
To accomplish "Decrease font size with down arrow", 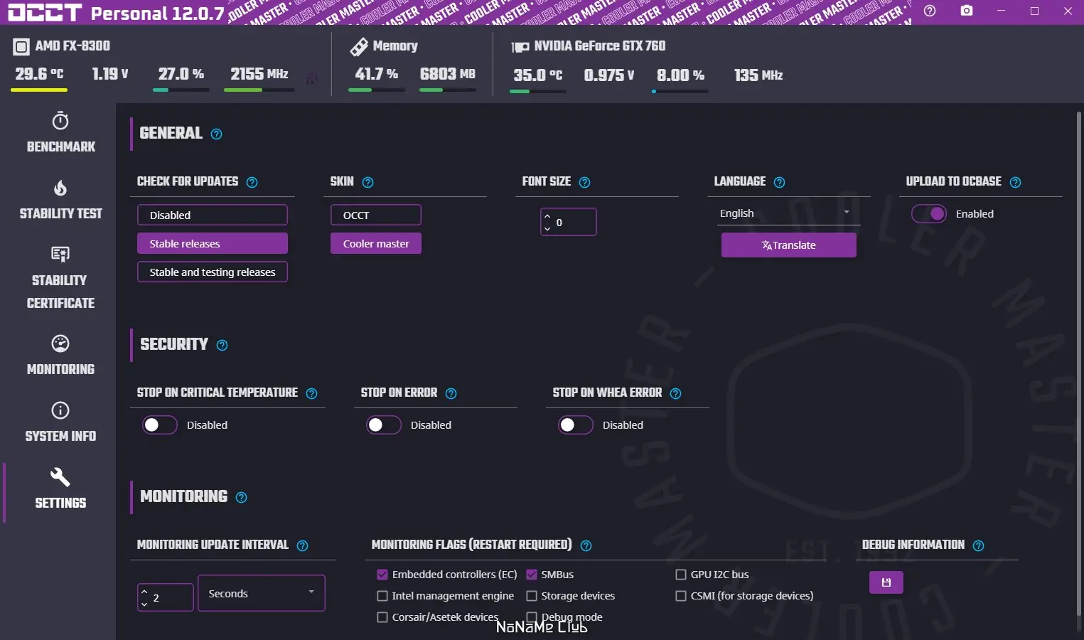I will (547, 229).
